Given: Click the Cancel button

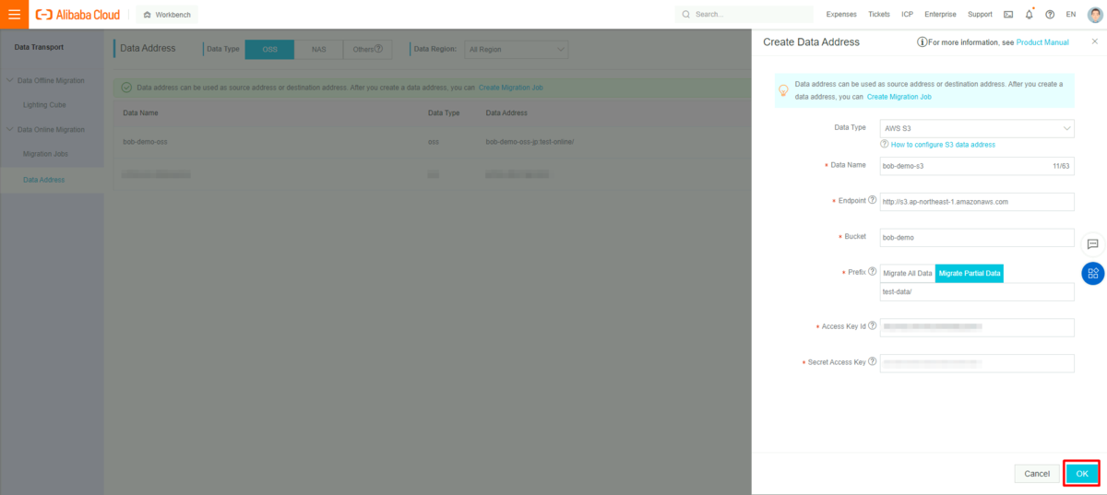Looking at the screenshot, I should pyautogui.click(x=1038, y=474).
